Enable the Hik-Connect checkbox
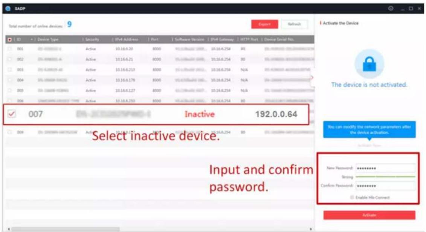Screen dimensions: 426x232 pyautogui.click(x=352, y=197)
